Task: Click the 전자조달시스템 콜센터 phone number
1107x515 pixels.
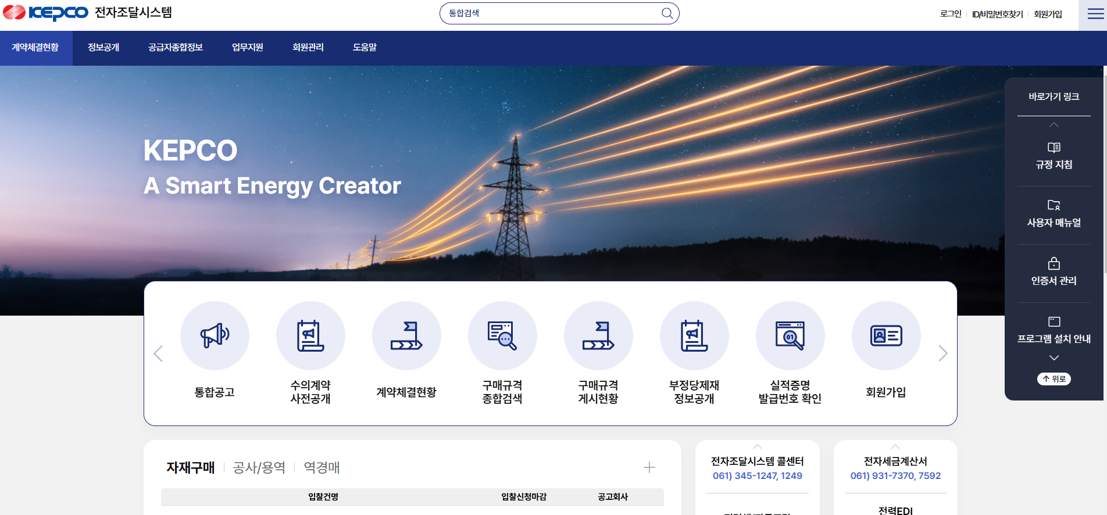Action: (x=757, y=475)
